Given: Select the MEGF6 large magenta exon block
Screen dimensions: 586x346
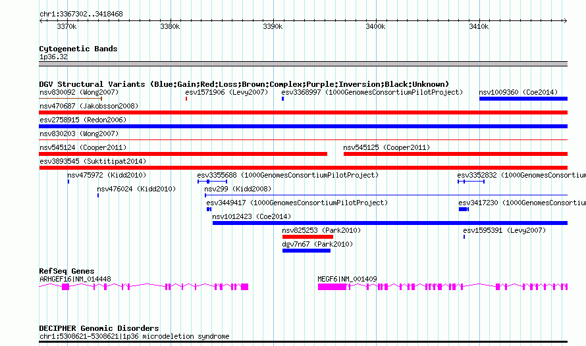Looking at the screenshot, I should pyautogui.click(x=333, y=287).
